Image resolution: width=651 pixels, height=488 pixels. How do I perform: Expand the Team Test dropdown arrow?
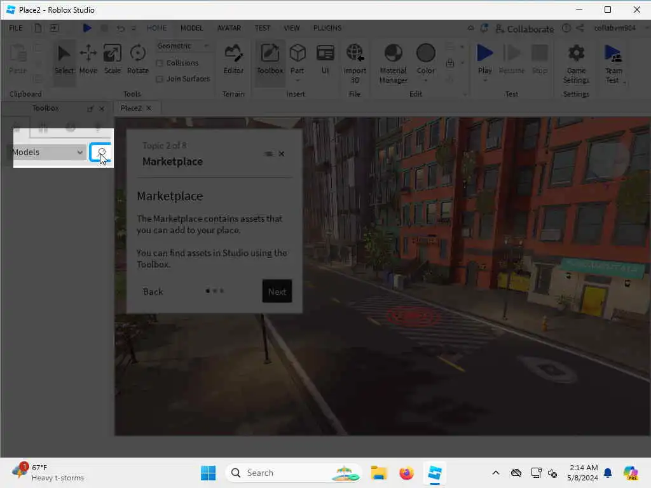pos(624,83)
